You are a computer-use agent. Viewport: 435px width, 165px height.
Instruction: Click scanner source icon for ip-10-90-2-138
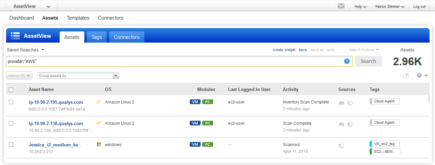[x=341, y=124]
